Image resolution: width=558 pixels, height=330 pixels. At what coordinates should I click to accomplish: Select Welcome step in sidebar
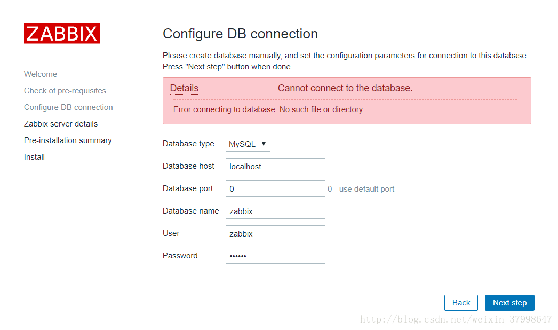41,74
